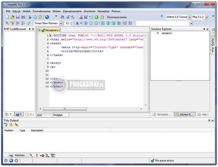Toggle bulleted list
This screenshot has width=218, height=167.
131,23
